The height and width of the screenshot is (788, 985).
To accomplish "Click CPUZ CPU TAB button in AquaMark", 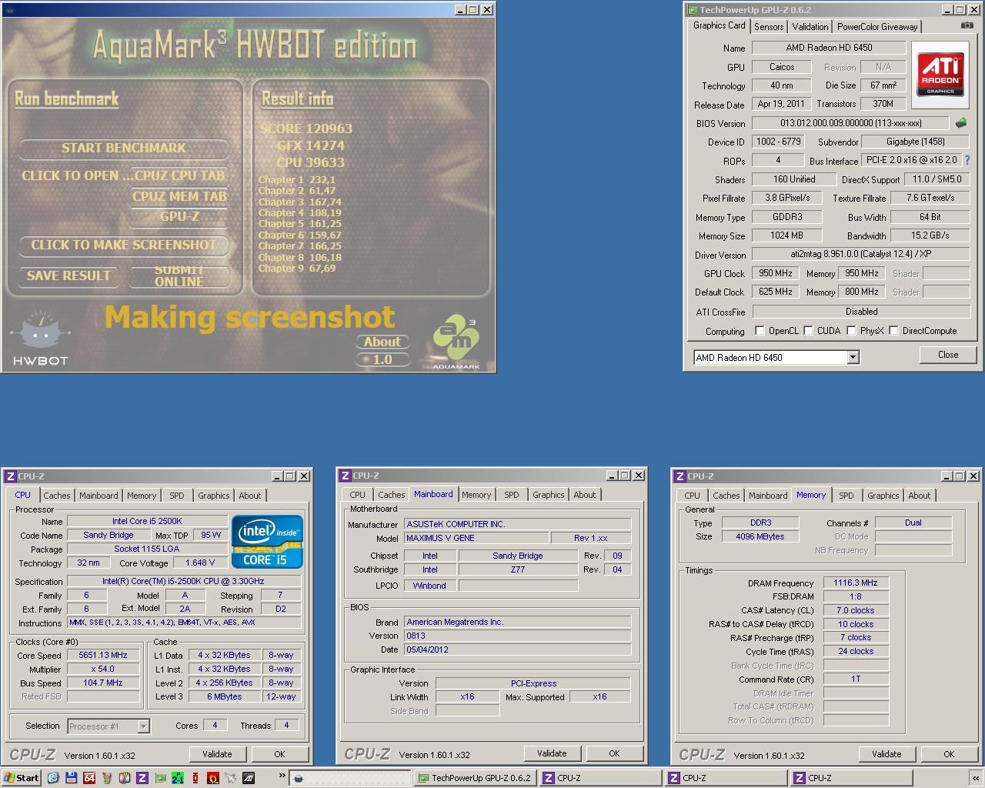I will point(179,175).
